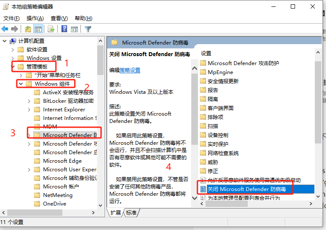Viewport: 326px width, 230px height.
Task: Click the folder icon beside 实时保护
Action: [x=203, y=144]
